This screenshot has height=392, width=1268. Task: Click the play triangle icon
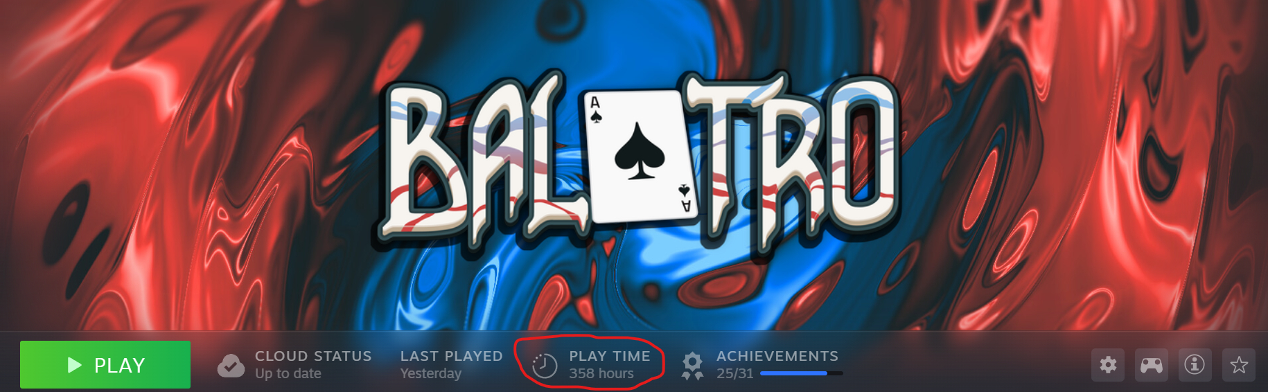(x=75, y=365)
